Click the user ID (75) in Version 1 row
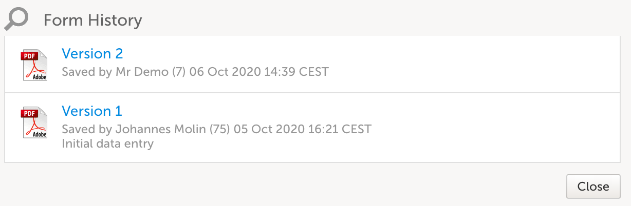This screenshot has width=631, height=206. pyautogui.click(x=219, y=129)
